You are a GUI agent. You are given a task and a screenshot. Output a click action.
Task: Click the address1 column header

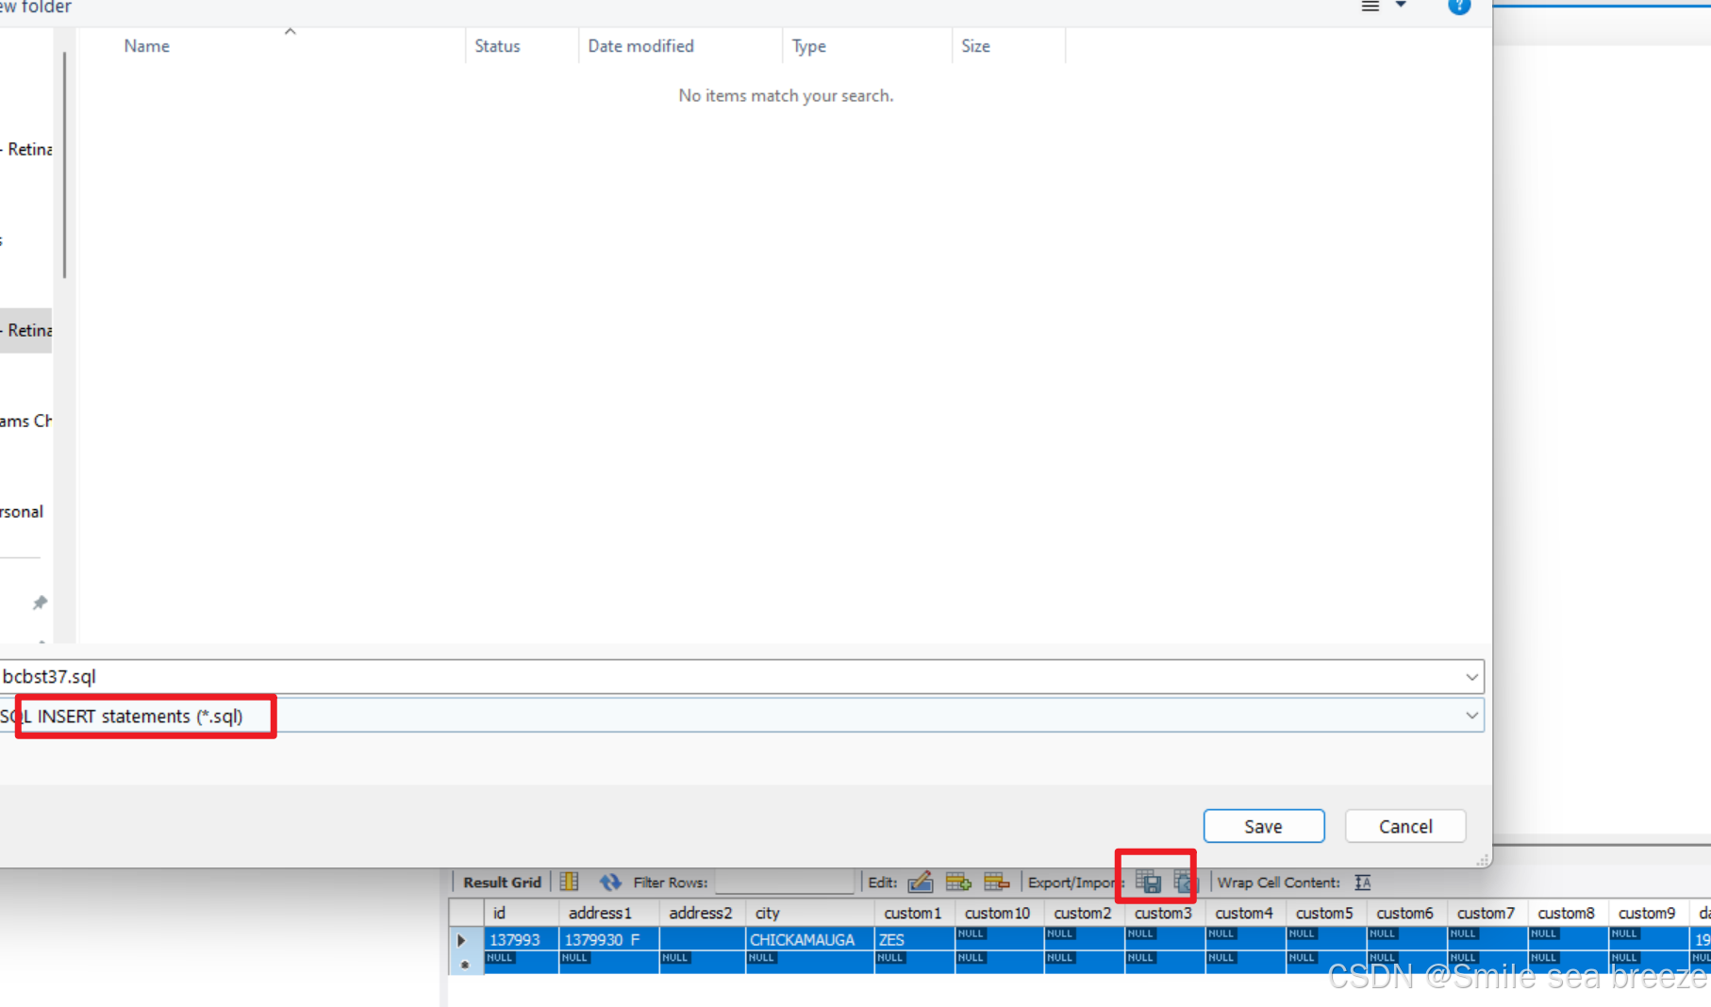click(x=609, y=913)
